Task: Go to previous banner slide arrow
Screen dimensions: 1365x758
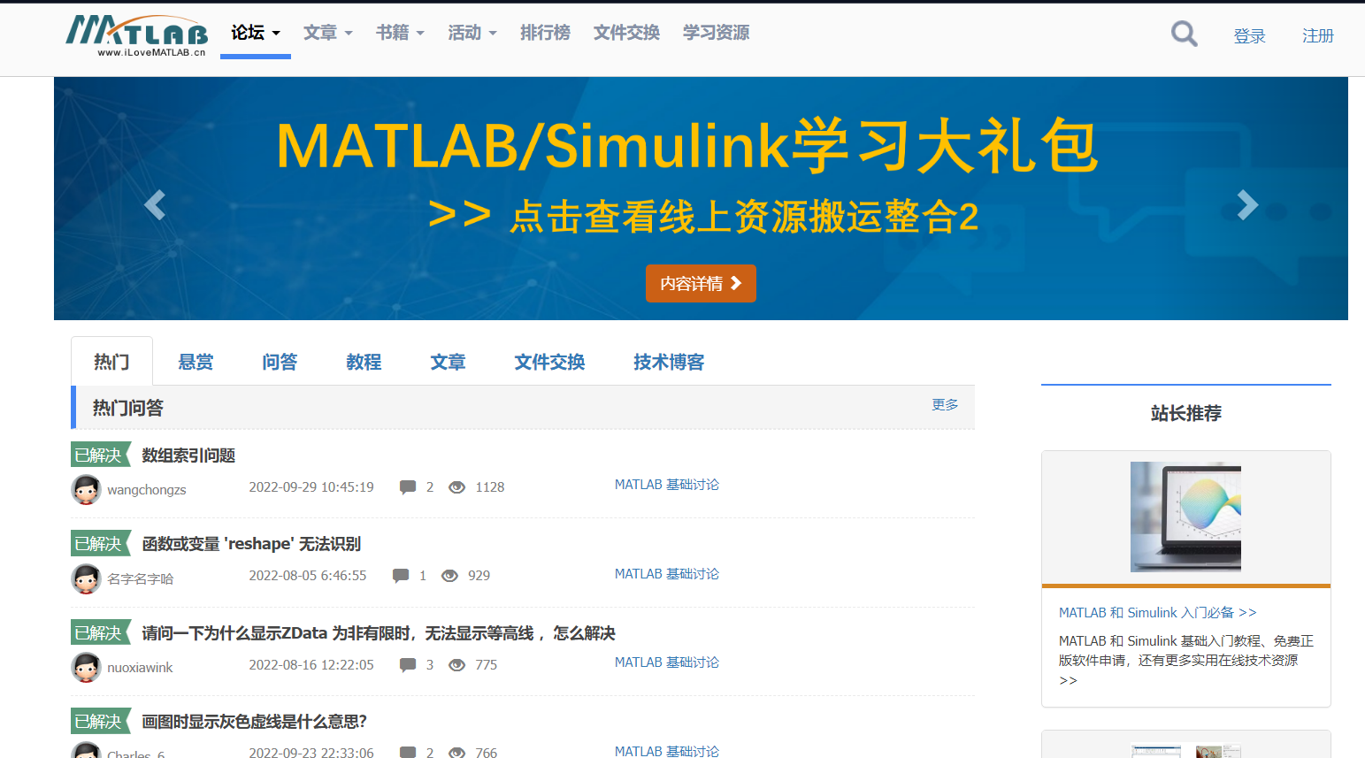Action: (155, 205)
